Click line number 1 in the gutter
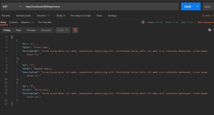The width and height of the screenshot is (214, 115). tap(6, 37)
